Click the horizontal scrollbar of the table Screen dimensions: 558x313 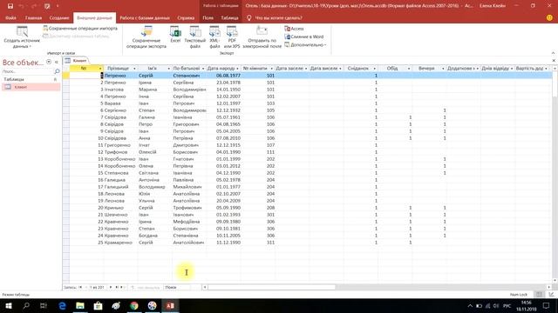(x=271, y=287)
